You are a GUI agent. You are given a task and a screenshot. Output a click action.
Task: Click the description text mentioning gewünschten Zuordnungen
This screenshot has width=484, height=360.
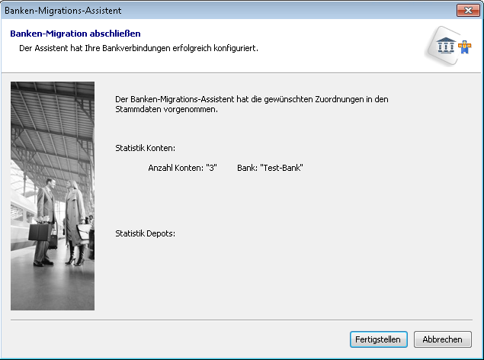(252, 99)
